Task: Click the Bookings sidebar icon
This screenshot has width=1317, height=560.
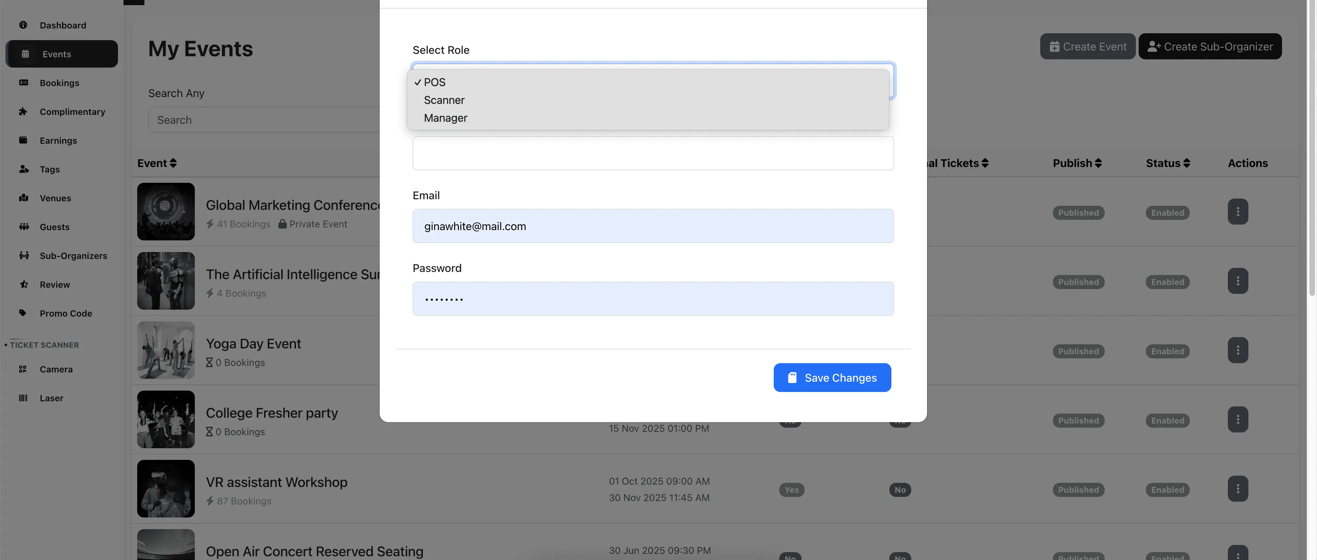Action: point(23,83)
